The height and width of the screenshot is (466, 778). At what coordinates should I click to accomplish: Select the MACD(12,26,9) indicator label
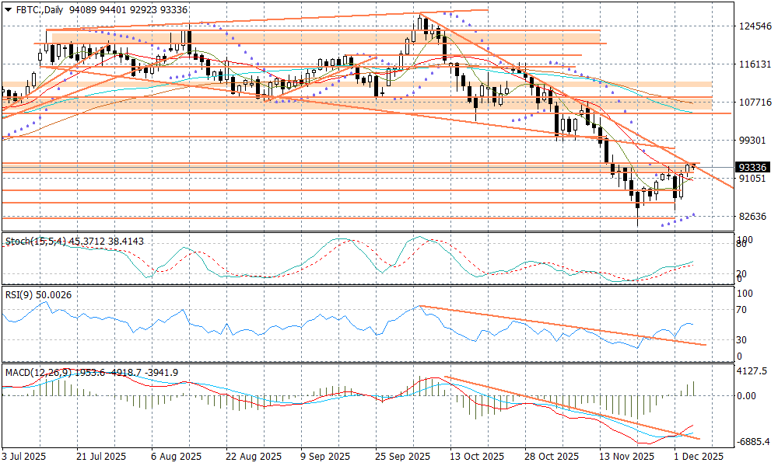tap(37, 372)
